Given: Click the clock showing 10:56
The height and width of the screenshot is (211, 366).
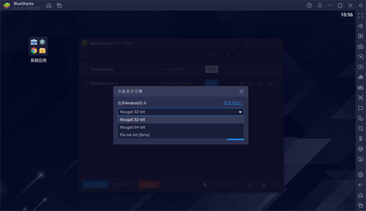Looking at the screenshot, I should tap(347, 15).
